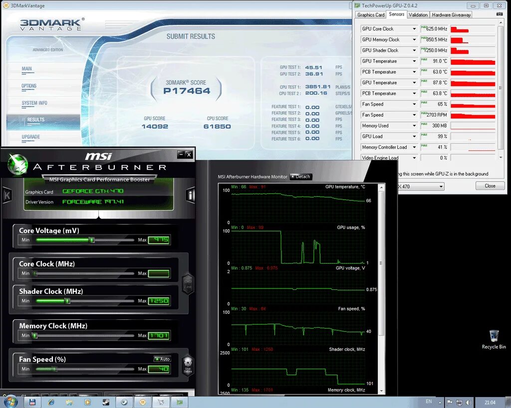Open UPGRADE in 3DMark Vantage sidebar

pos(30,136)
